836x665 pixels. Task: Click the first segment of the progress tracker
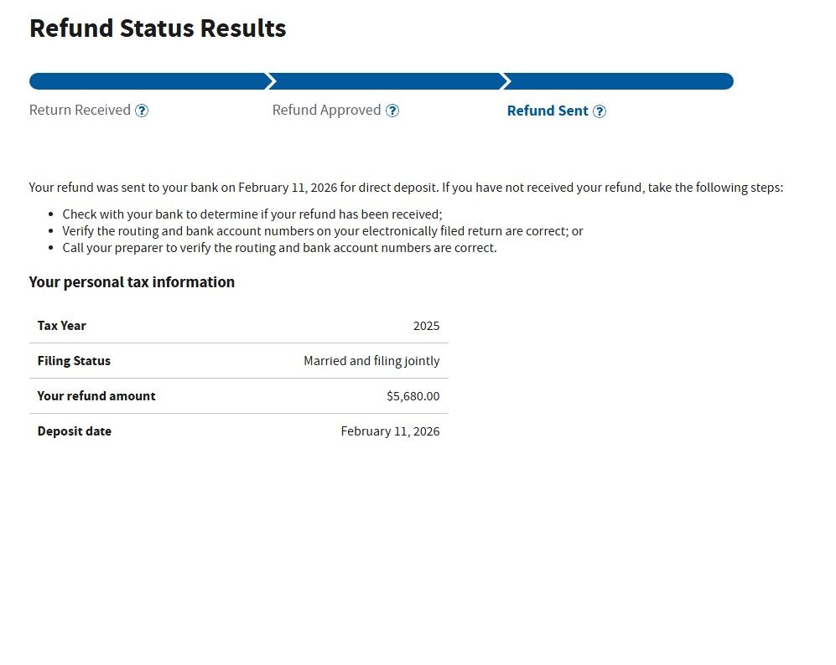tap(147, 81)
